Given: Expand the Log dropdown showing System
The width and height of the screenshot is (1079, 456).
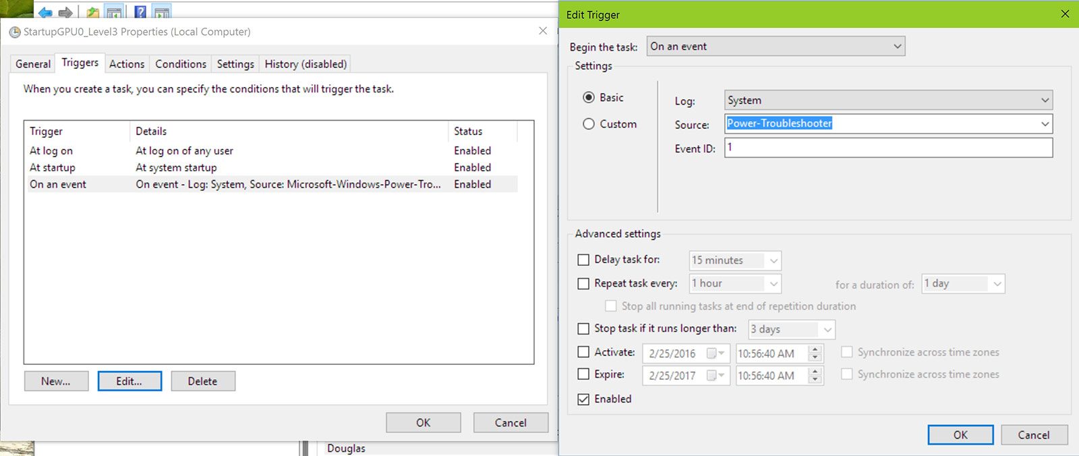Looking at the screenshot, I should pyautogui.click(x=888, y=100).
